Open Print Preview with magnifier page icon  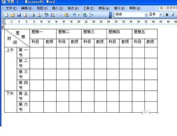click(39, 15)
